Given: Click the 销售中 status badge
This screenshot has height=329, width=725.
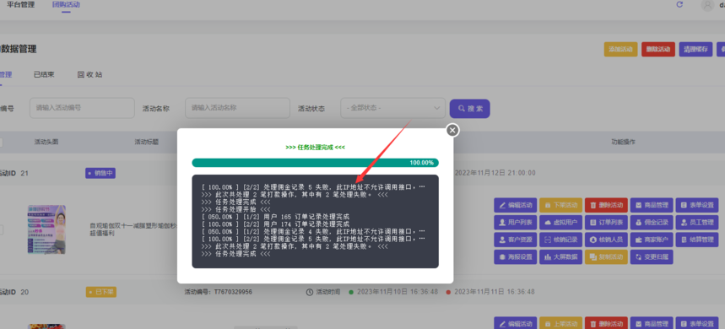Looking at the screenshot, I should coord(100,173).
